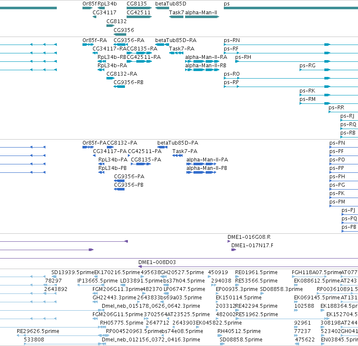
Task: Open the CG8132-RA transcript label
Action: pyautogui.click(x=122, y=74)
